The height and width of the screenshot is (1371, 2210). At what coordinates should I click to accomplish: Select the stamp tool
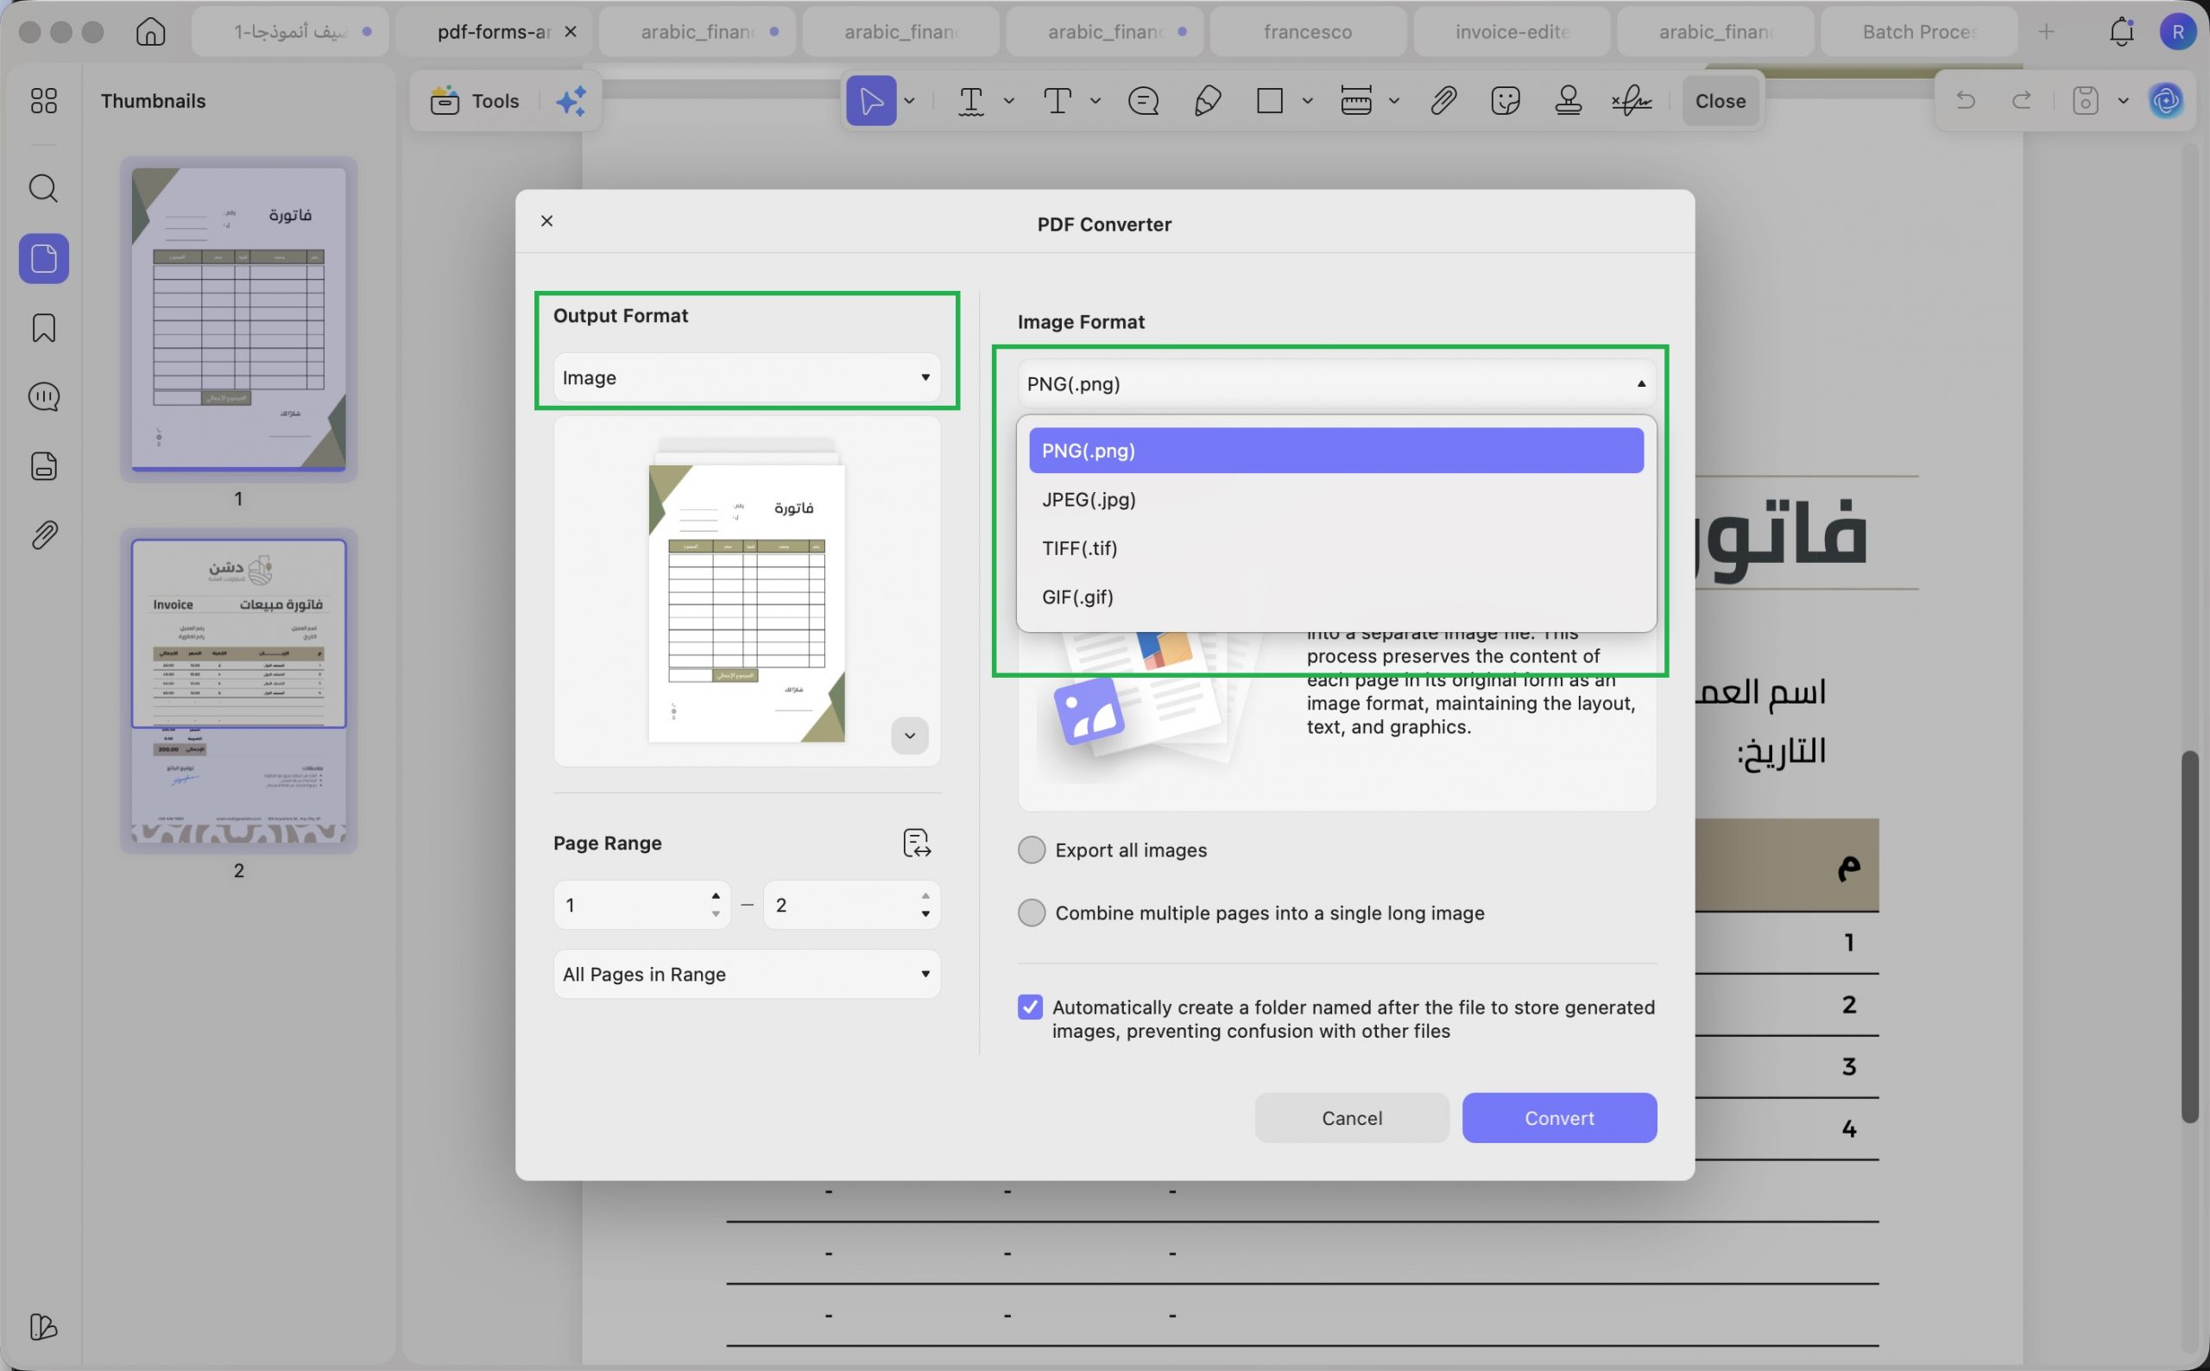1569,101
